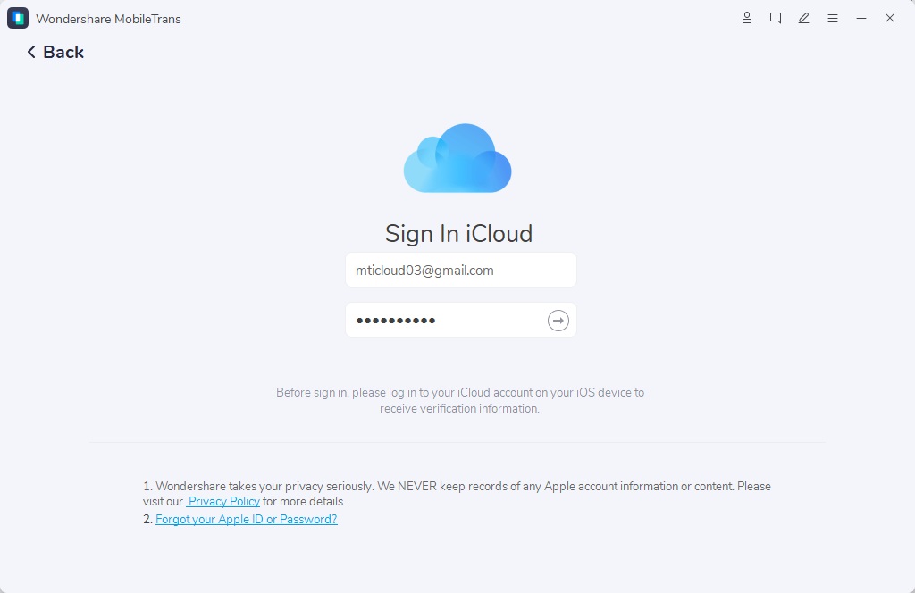Go back using the Back button
Image resolution: width=915 pixels, height=593 pixels.
coord(55,52)
